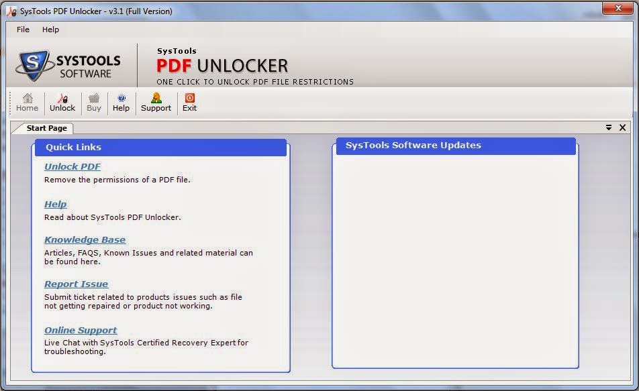Click the red Exit icon
The height and width of the screenshot is (391, 639).
[189, 103]
